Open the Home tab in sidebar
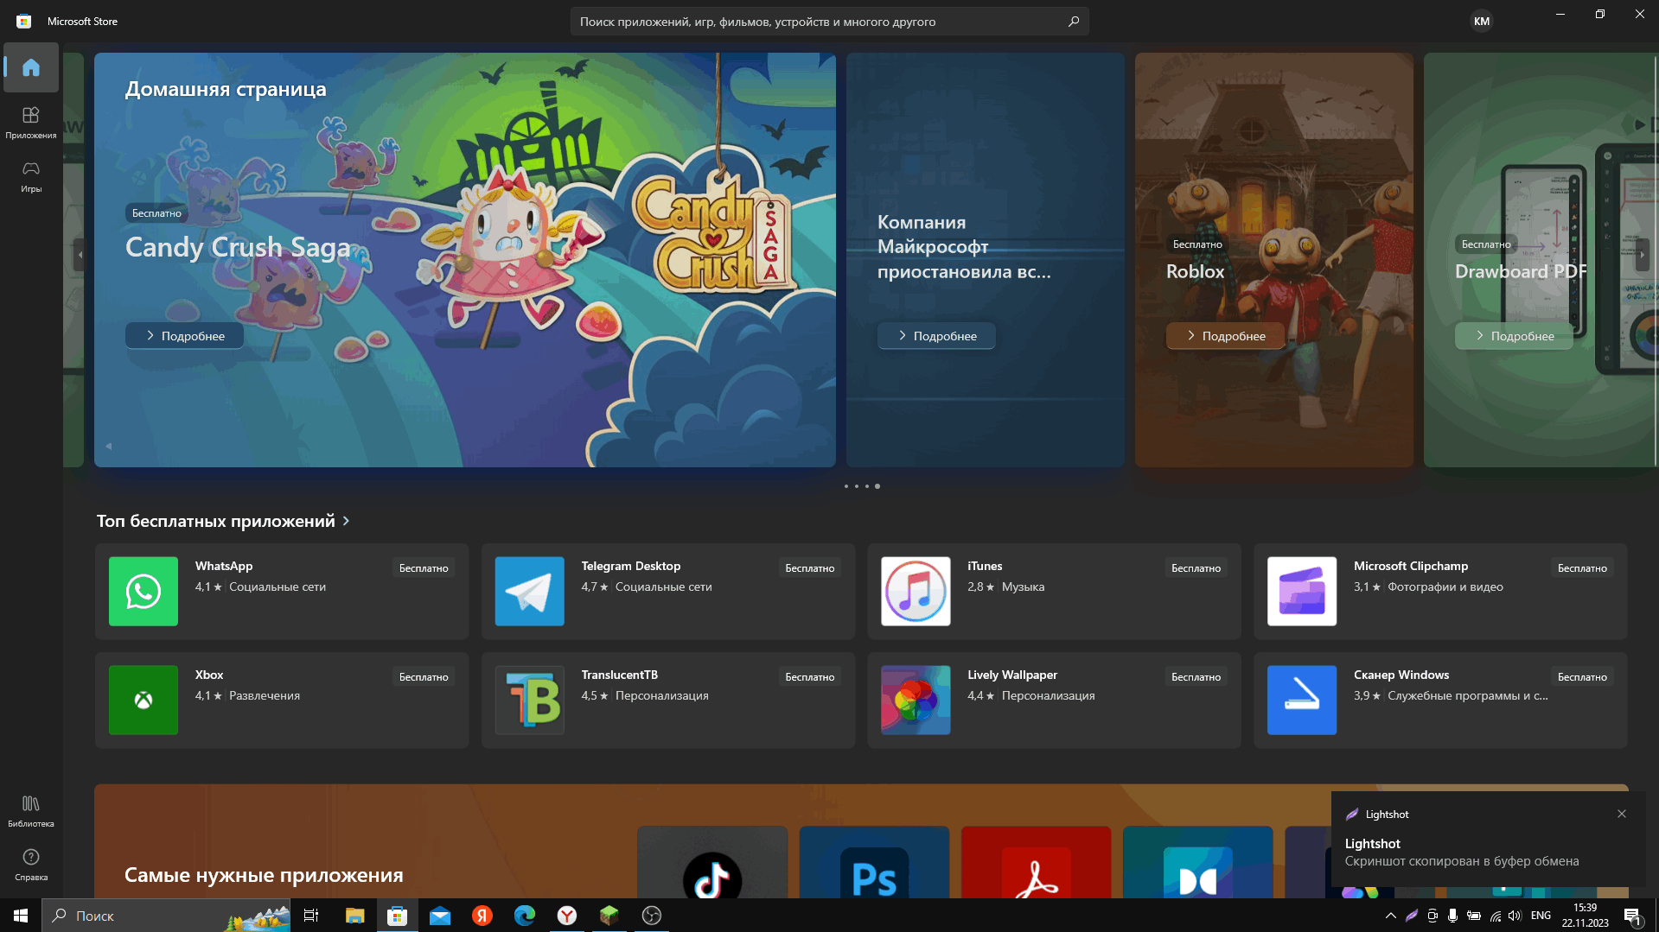 point(31,67)
